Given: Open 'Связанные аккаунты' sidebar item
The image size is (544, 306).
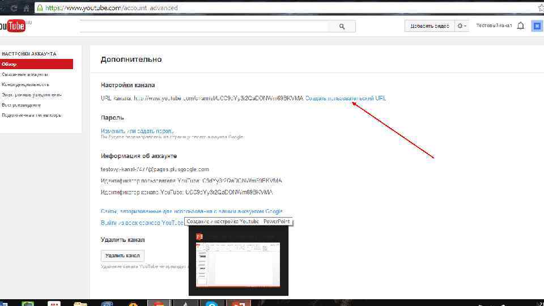Looking at the screenshot, I should click(x=24, y=74).
